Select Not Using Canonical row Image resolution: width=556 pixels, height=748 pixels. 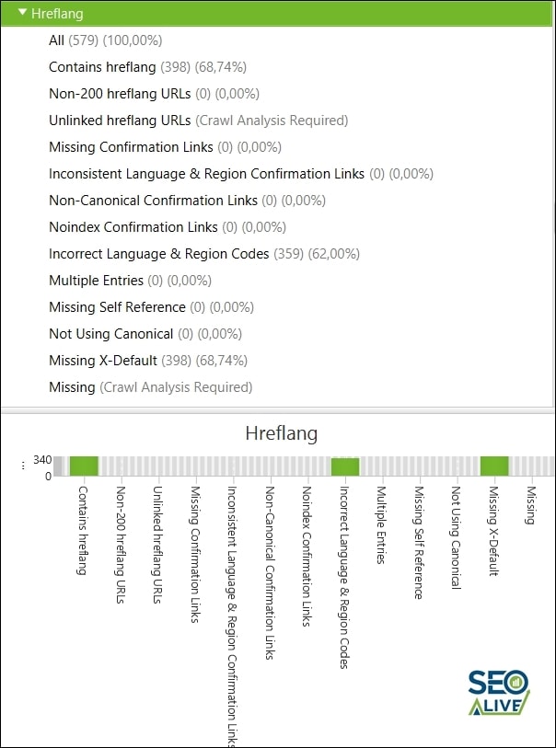145,334
